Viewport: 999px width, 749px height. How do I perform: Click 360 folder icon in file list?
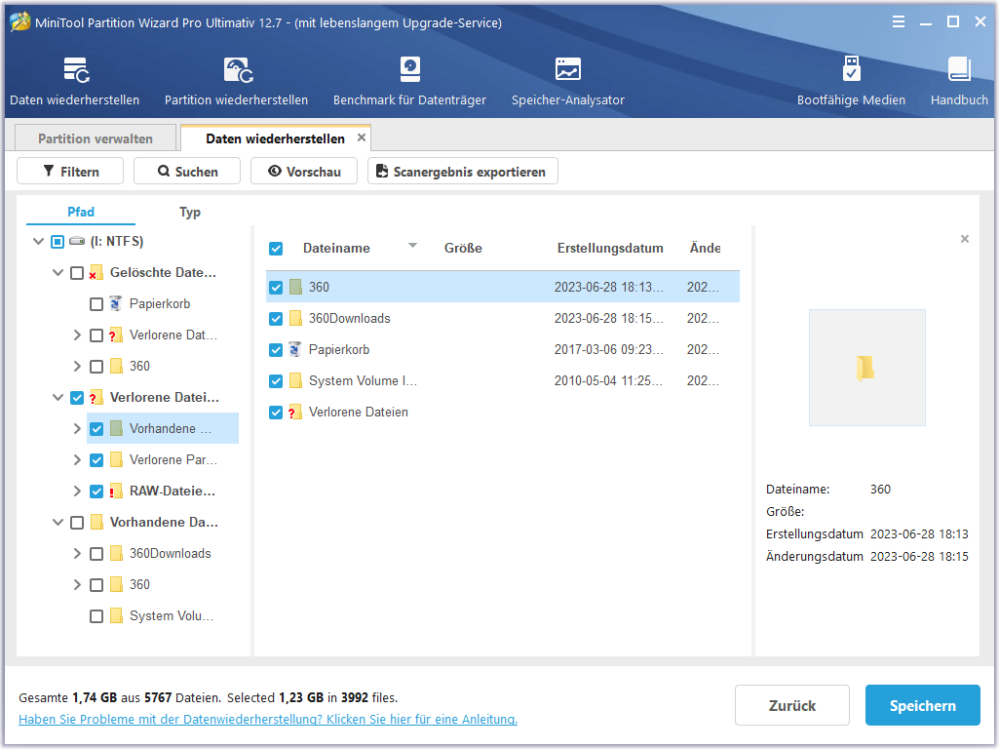tap(295, 287)
